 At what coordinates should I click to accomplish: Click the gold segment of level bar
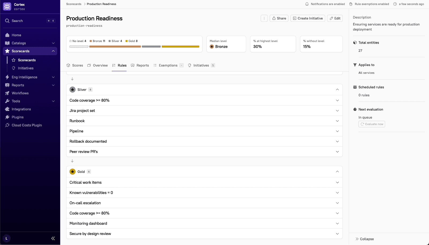tap(180, 47)
